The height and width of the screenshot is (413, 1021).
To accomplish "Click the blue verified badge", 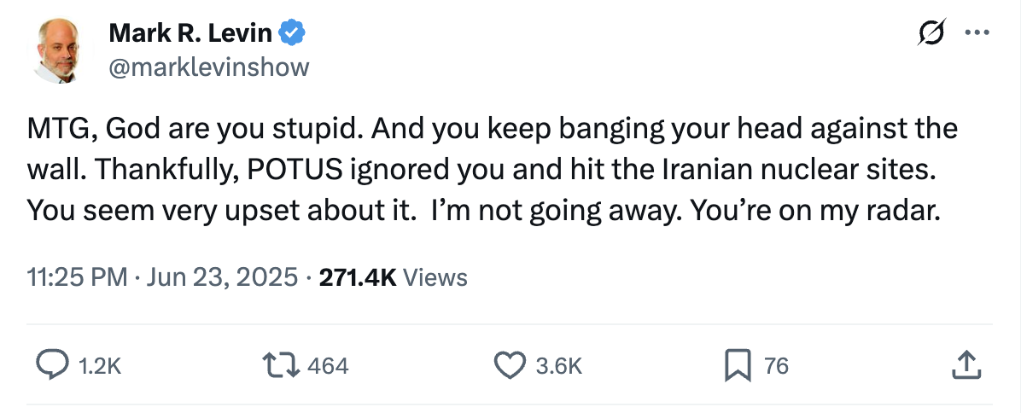I will coord(292,34).
